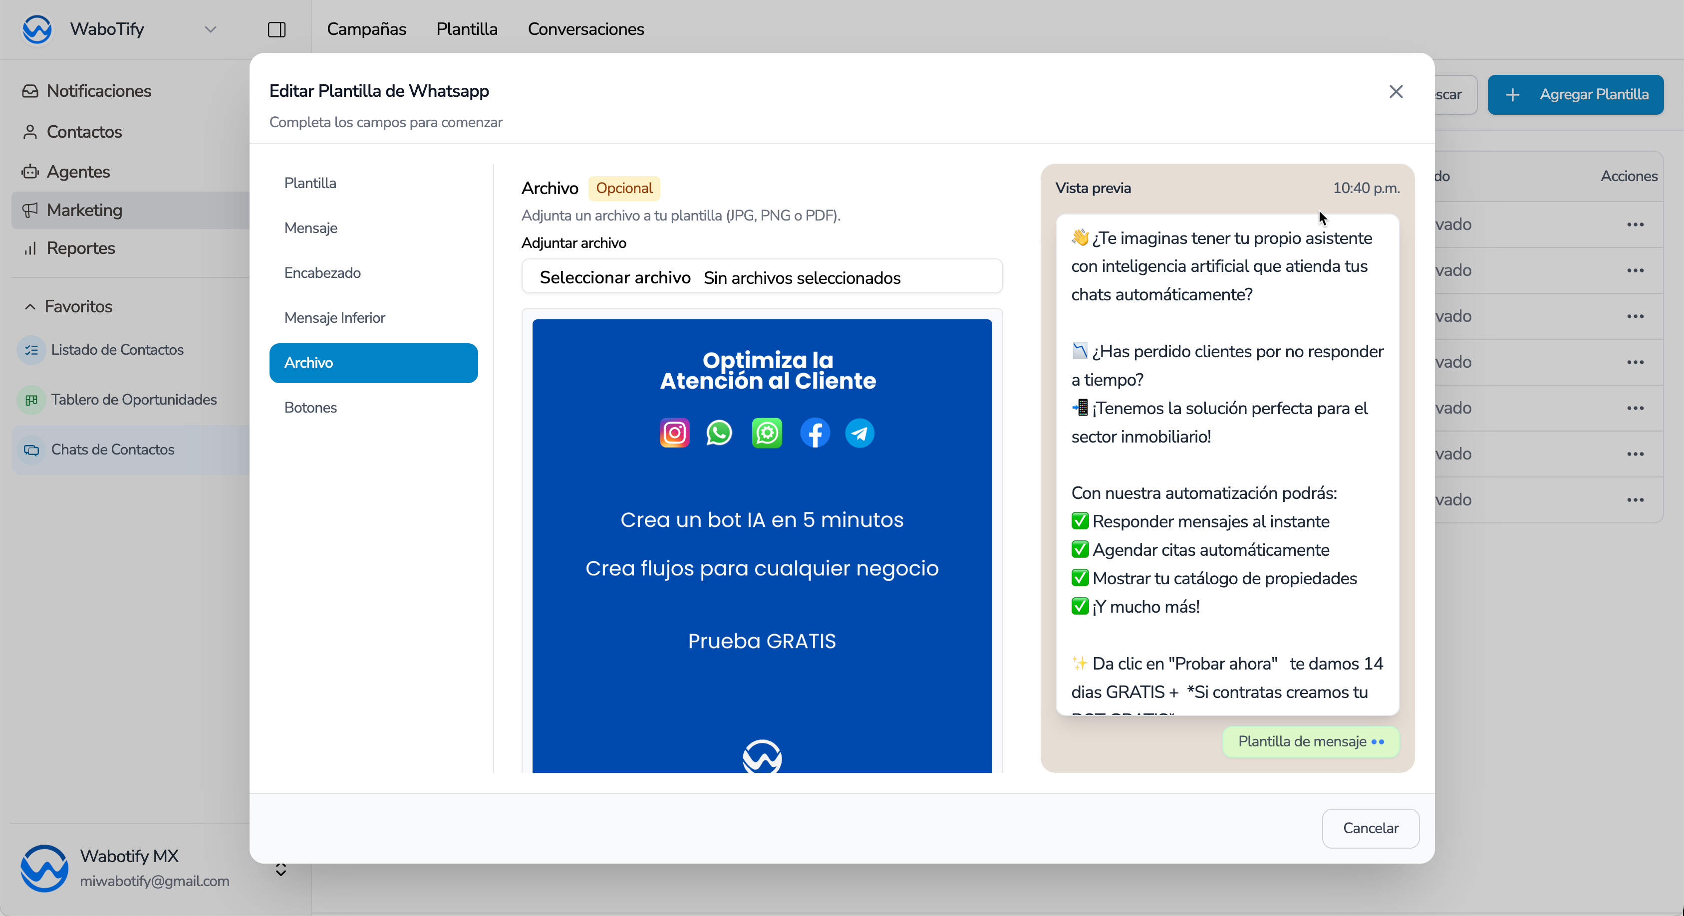Click the WaboTify logo icon
This screenshot has height=916, width=1684.
pos(36,29)
